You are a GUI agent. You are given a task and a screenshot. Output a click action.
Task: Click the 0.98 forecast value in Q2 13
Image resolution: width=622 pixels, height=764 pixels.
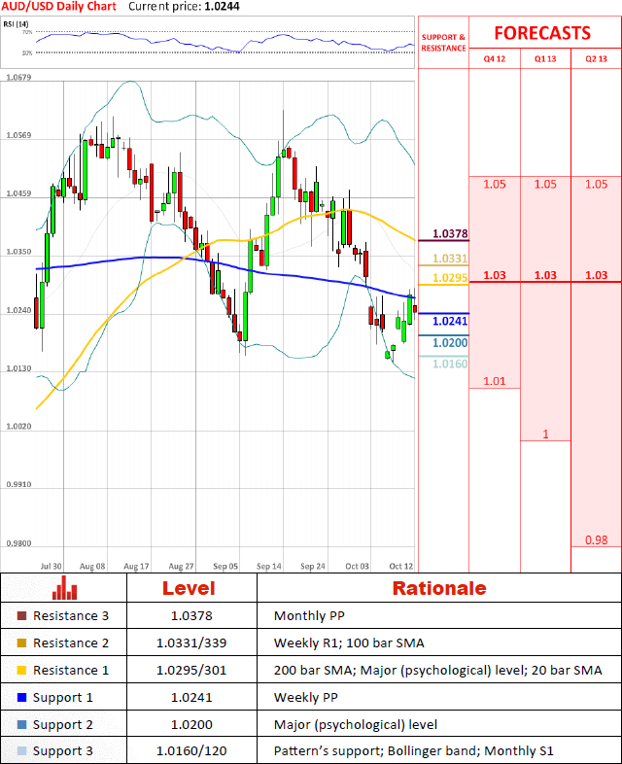(596, 540)
